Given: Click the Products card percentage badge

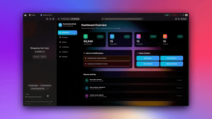Looking at the screenshot, I should coord(180,36).
